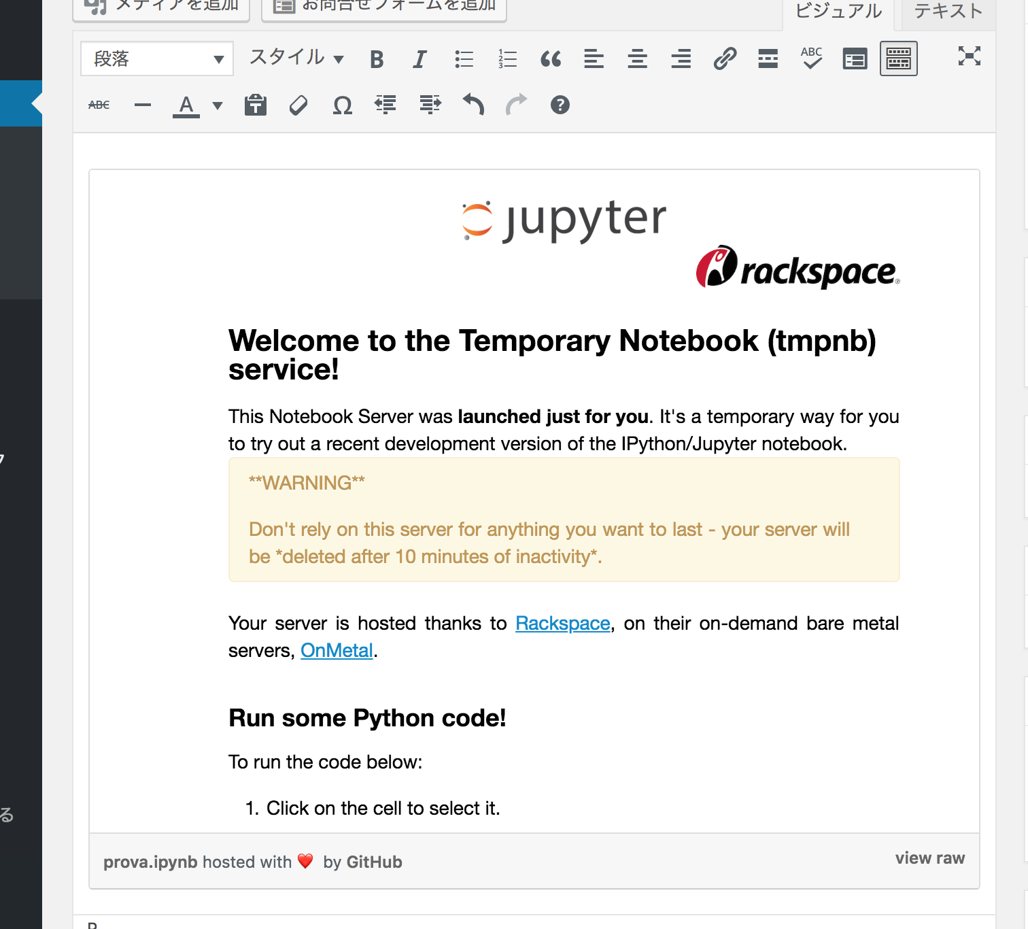The height and width of the screenshot is (929, 1028).
Task: Click the view raw link
Action: pyautogui.click(x=929, y=858)
